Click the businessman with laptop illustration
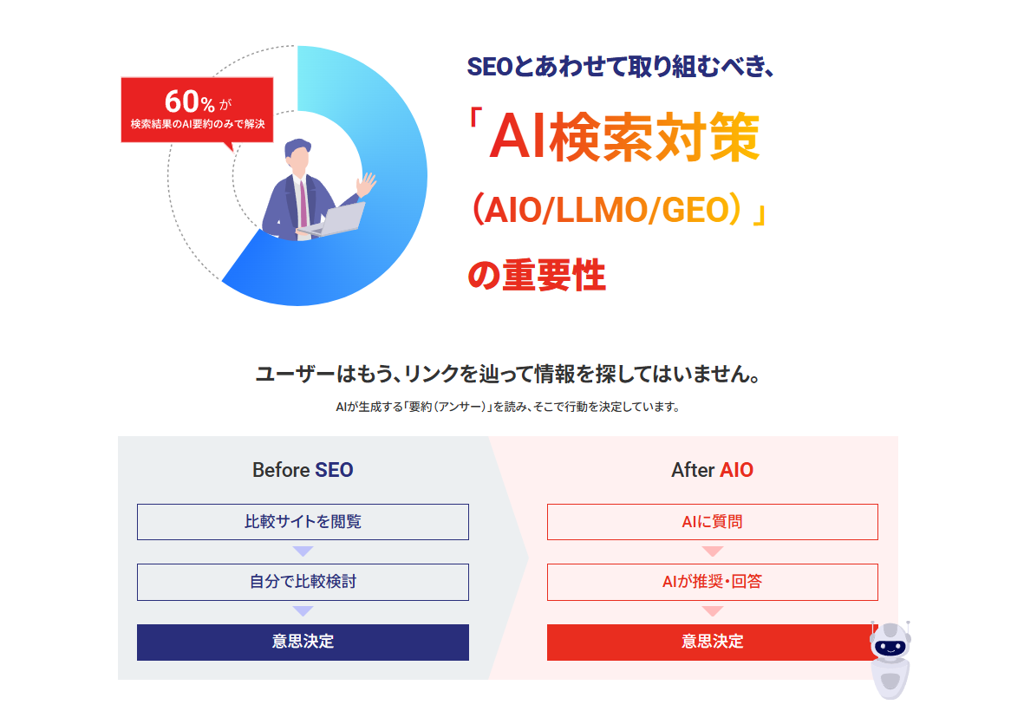This screenshot has height=711, width=1024. point(312,191)
